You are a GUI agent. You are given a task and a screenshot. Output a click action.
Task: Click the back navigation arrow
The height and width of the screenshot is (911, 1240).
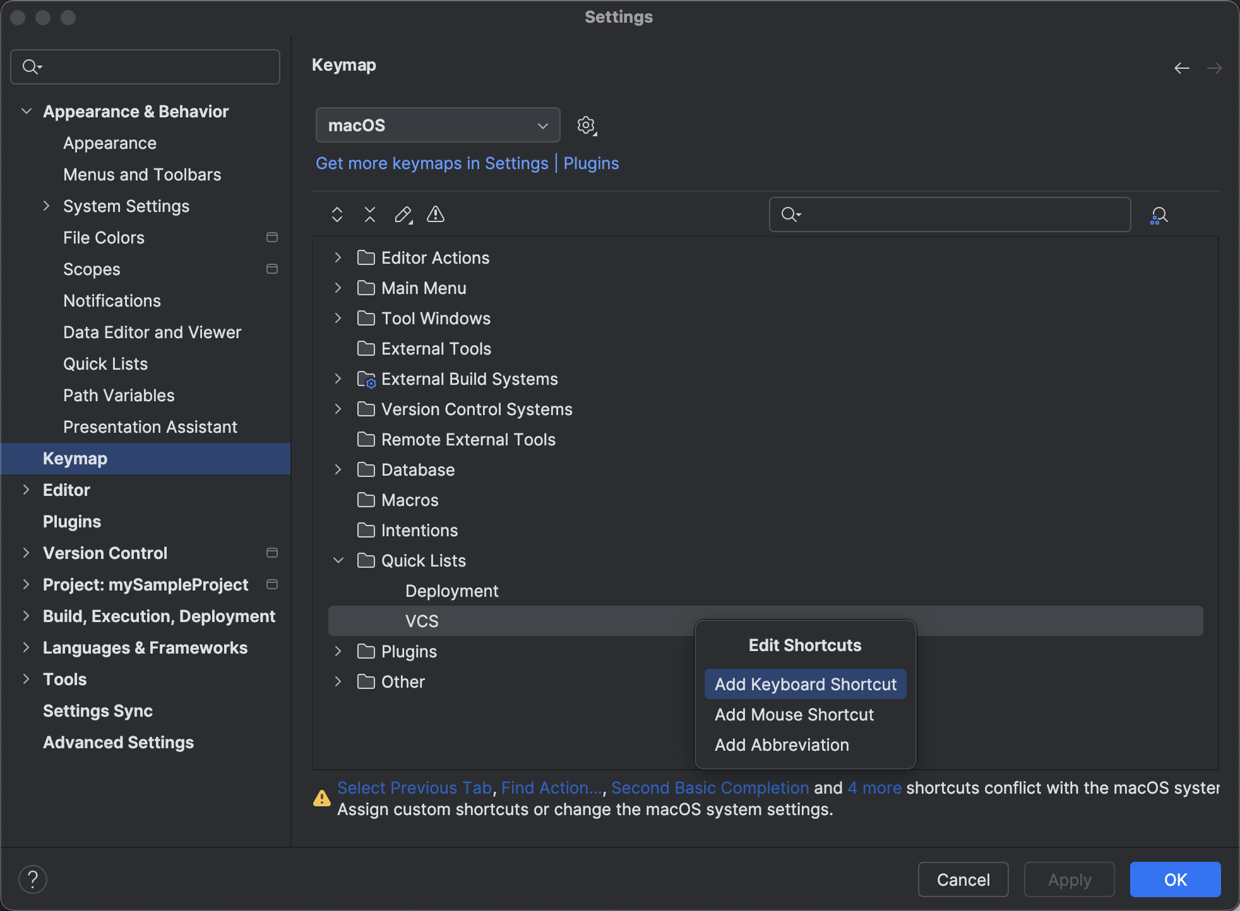tap(1181, 68)
